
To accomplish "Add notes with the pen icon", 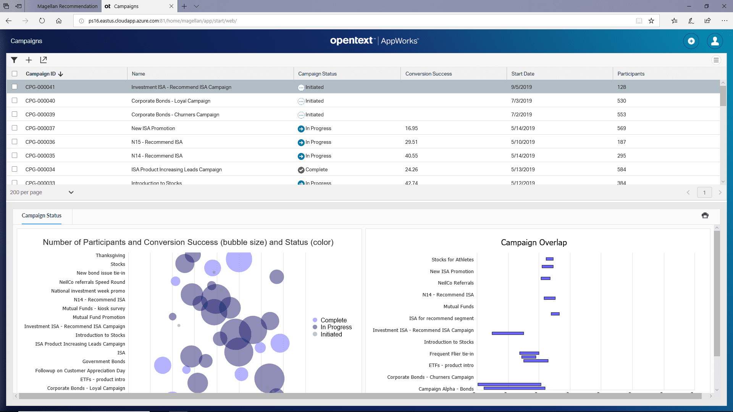I will click(x=691, y=21).
